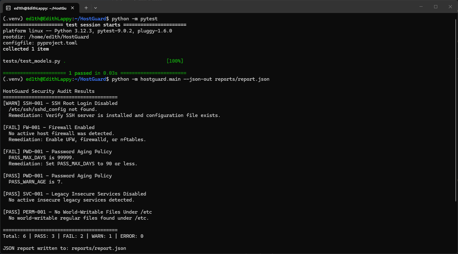The width and height of the screenshot is (458, 254).
Task: Click the [PASS] tag beside SVC-001
Action: click(x=11, y=194)
